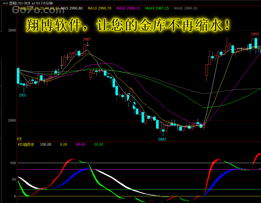
Task: Click the KDJ 20.00 parameter value
Action: pyautogui.click(x=99, y=145)
